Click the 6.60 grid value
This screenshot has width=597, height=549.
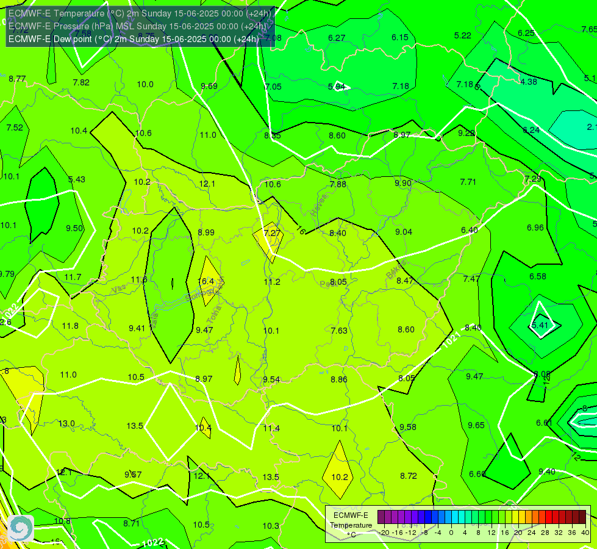click(477, 474)
